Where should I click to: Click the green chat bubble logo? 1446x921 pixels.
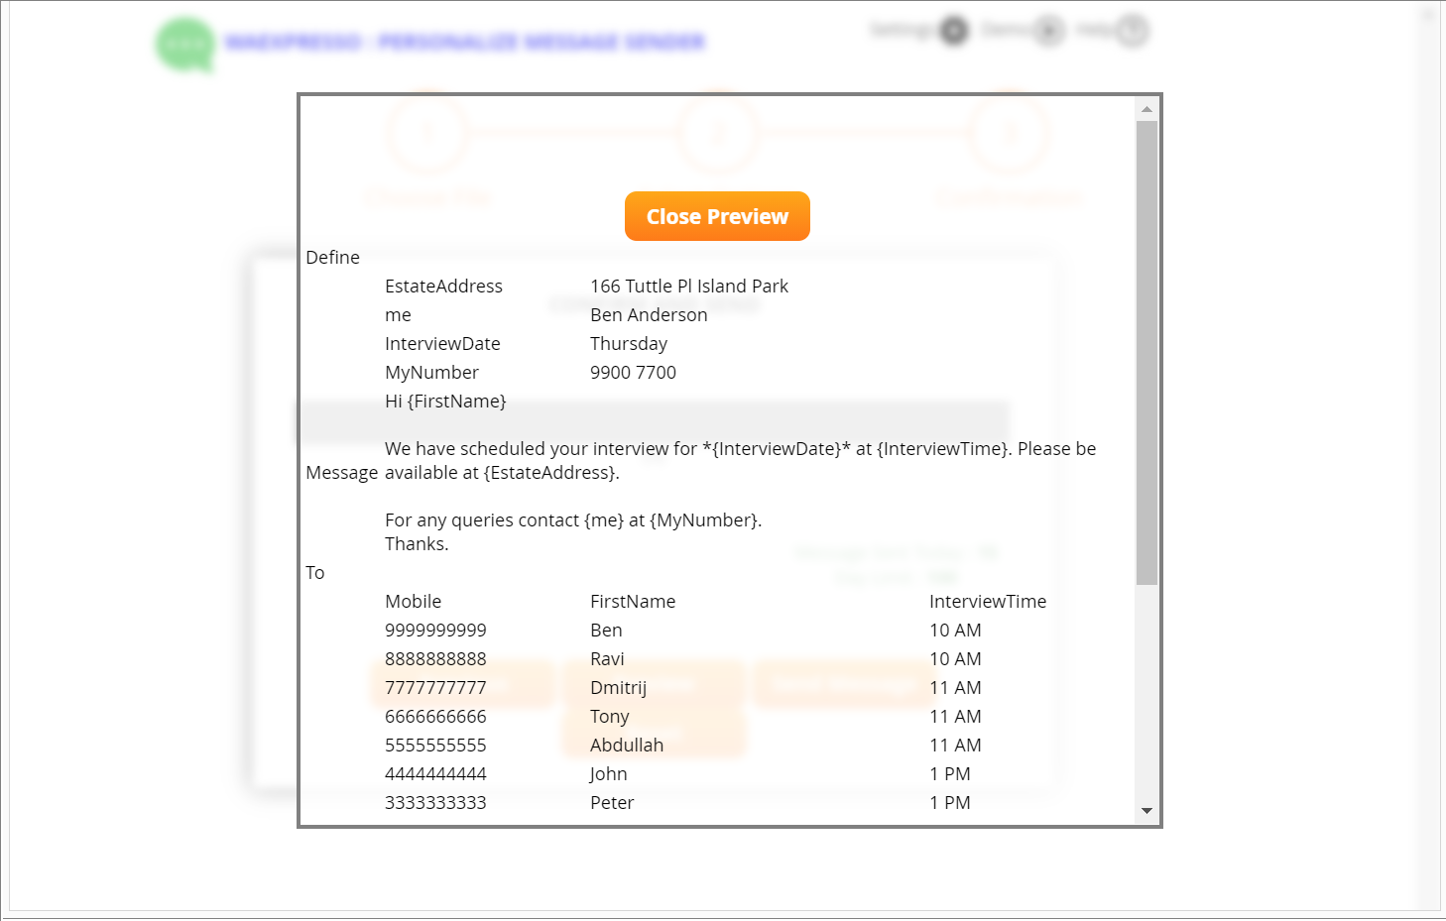(x=185, y=45)
